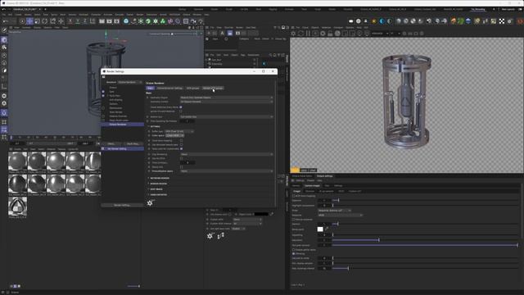This screenshot has height=295, width=524.
Task: Click the gear icon in the Attributes panel below the dialog
Action: point(210,236)
